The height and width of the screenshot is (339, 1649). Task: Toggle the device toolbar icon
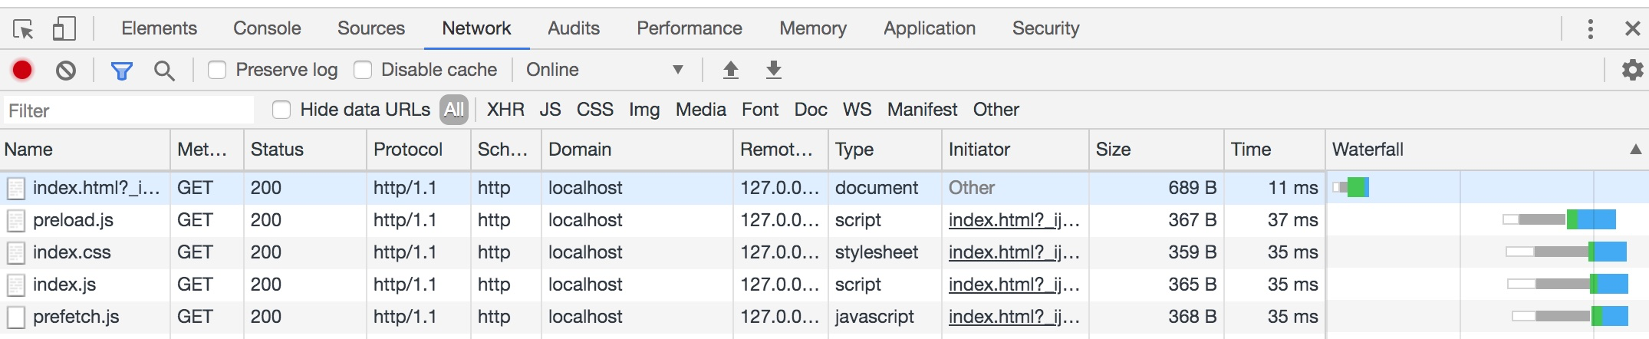64,29
